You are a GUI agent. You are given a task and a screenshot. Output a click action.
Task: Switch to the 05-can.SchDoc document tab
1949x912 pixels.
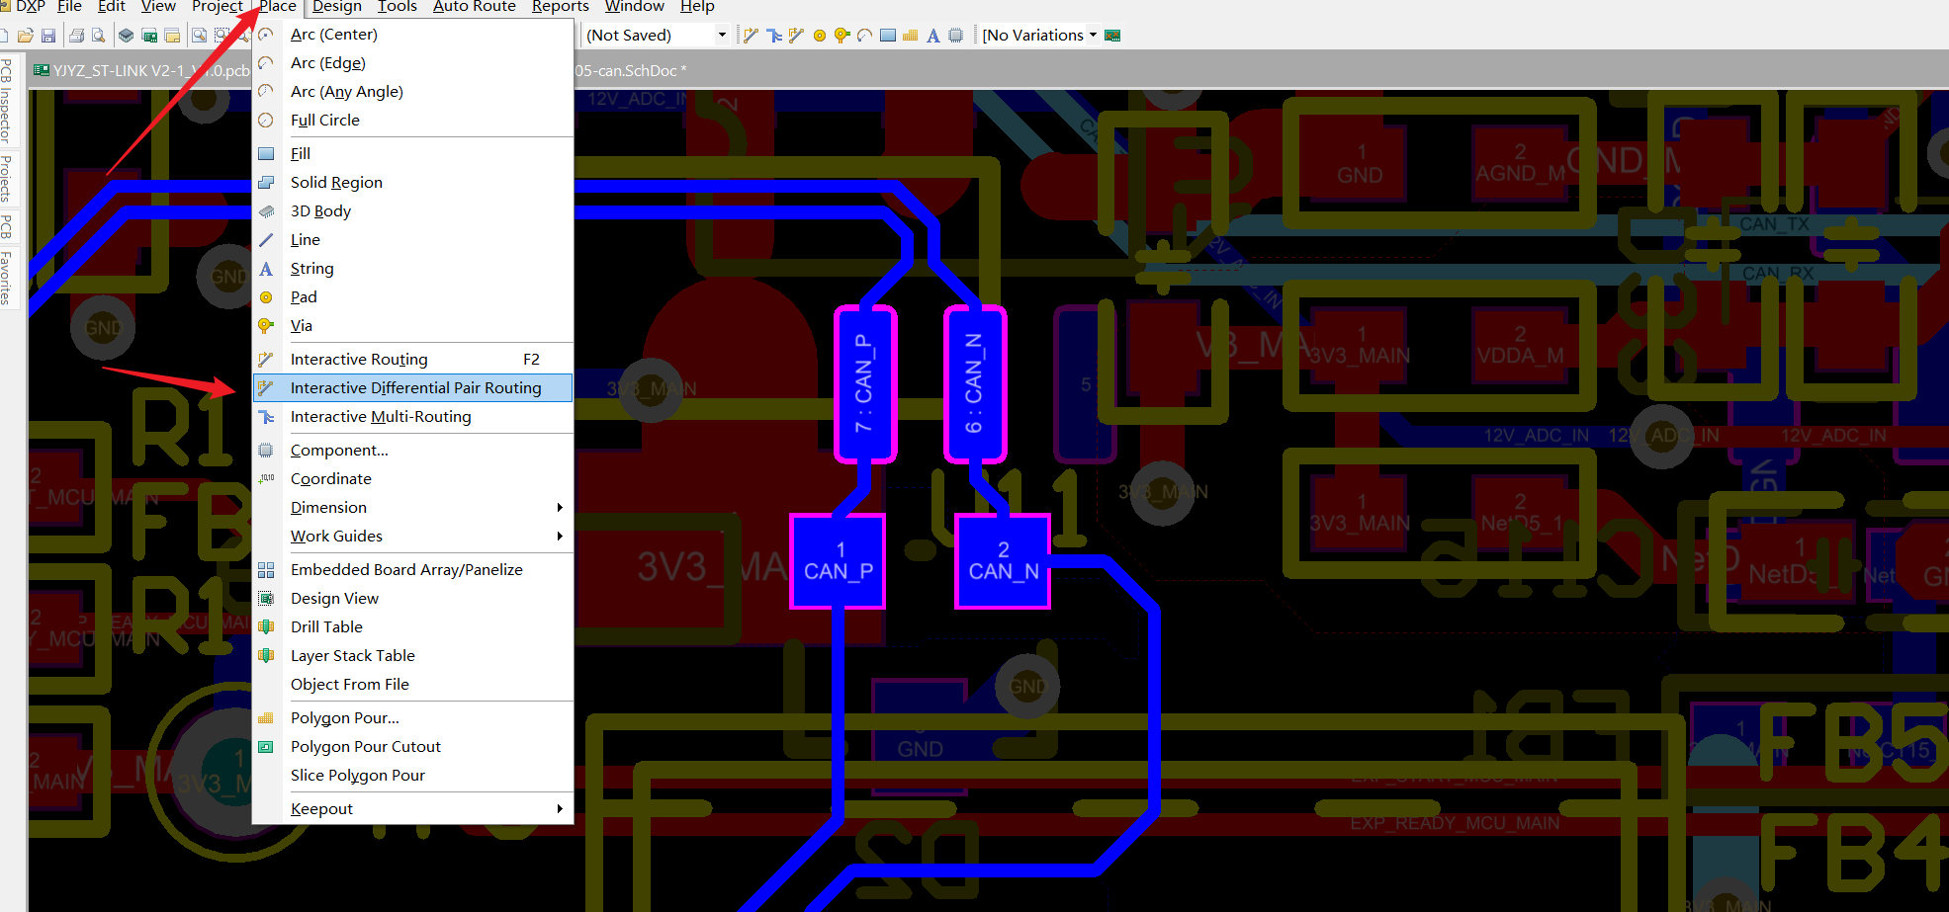point(631,71)
